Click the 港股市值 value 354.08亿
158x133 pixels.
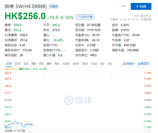click(133, 50)
